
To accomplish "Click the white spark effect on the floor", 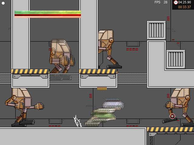I will (78, 121).
